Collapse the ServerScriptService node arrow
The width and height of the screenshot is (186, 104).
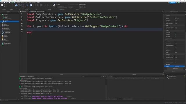[x=1, y=31]
